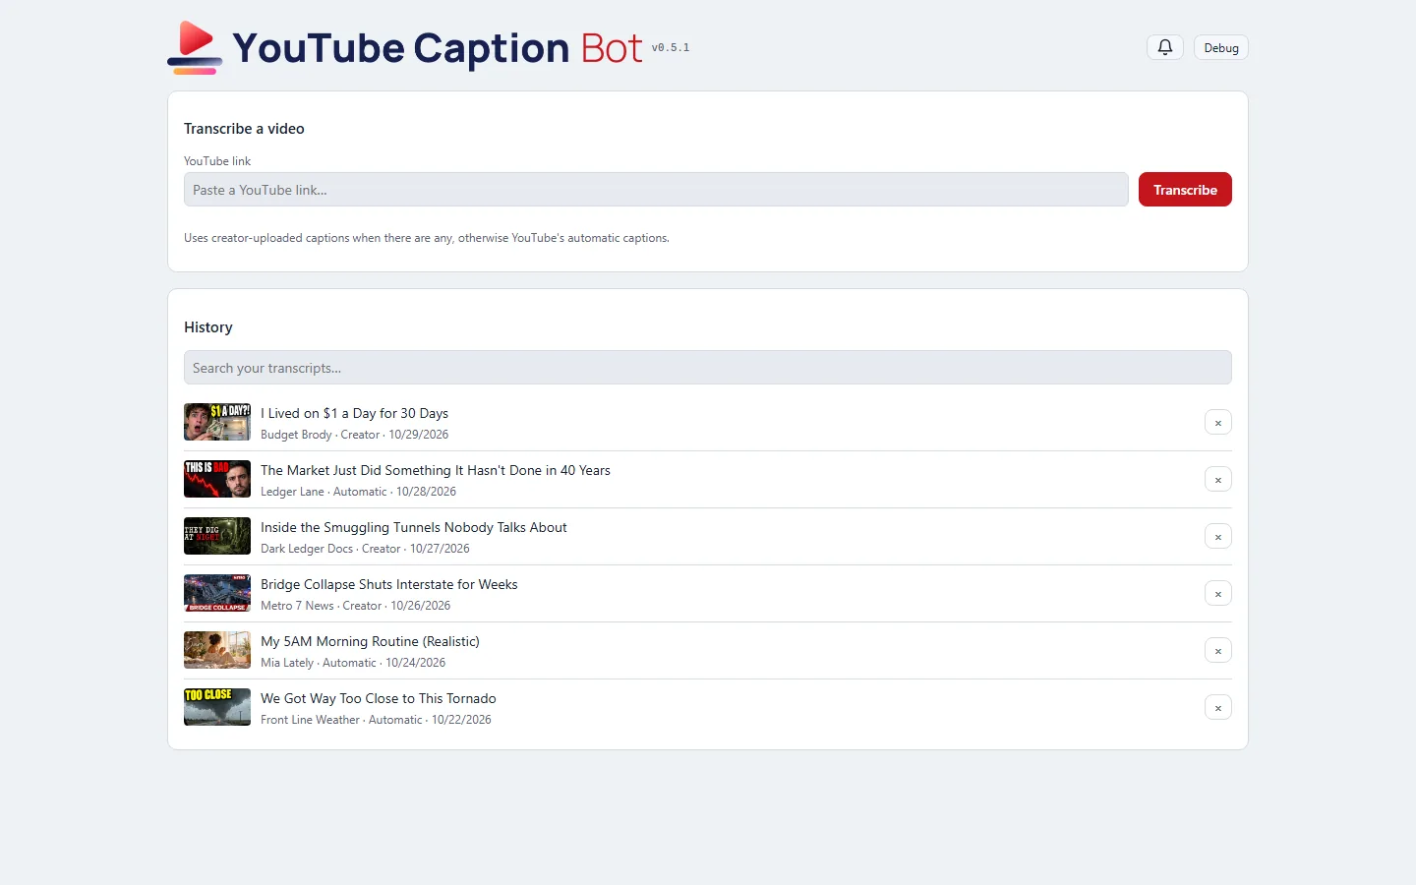Viewport: 1416px width, 885px height.
Task: Open 'The Market Just Did Something' title
Action: pos(436,470)
